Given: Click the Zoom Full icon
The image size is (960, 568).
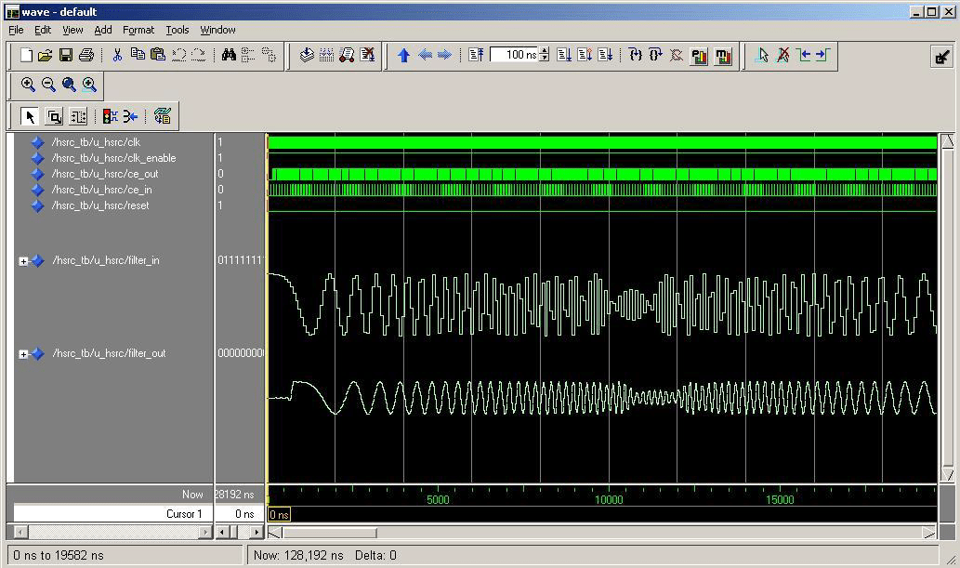Looking at the screenshot, I should click(x=69, y=85).
